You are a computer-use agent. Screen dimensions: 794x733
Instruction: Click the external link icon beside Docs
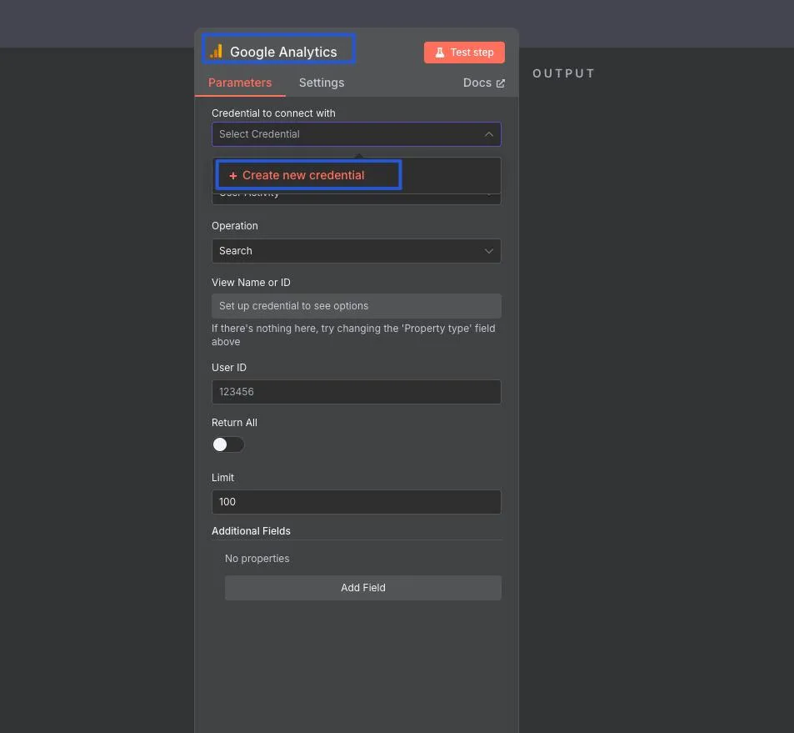[501, 83]
